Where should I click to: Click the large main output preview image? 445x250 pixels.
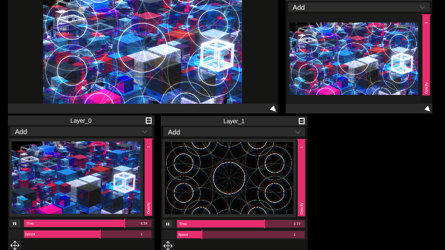pyautogui.click(x=142, y=51)
